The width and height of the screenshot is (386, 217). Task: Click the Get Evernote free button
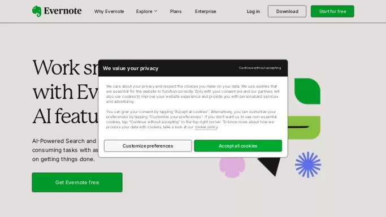pyautogui.click(x=77, y=183)
